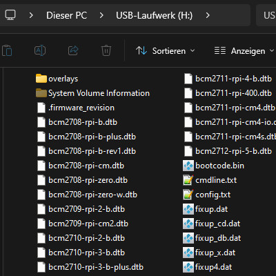This screenshot has width=276, height=276.
Task: Expand chevron after Dieser PC breadcrumb
Action: [101, 15]
